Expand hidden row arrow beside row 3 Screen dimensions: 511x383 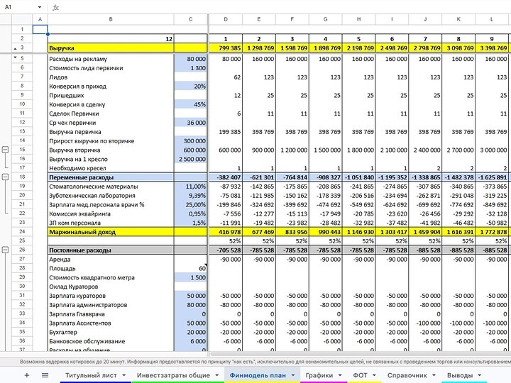tap(15, 48)
